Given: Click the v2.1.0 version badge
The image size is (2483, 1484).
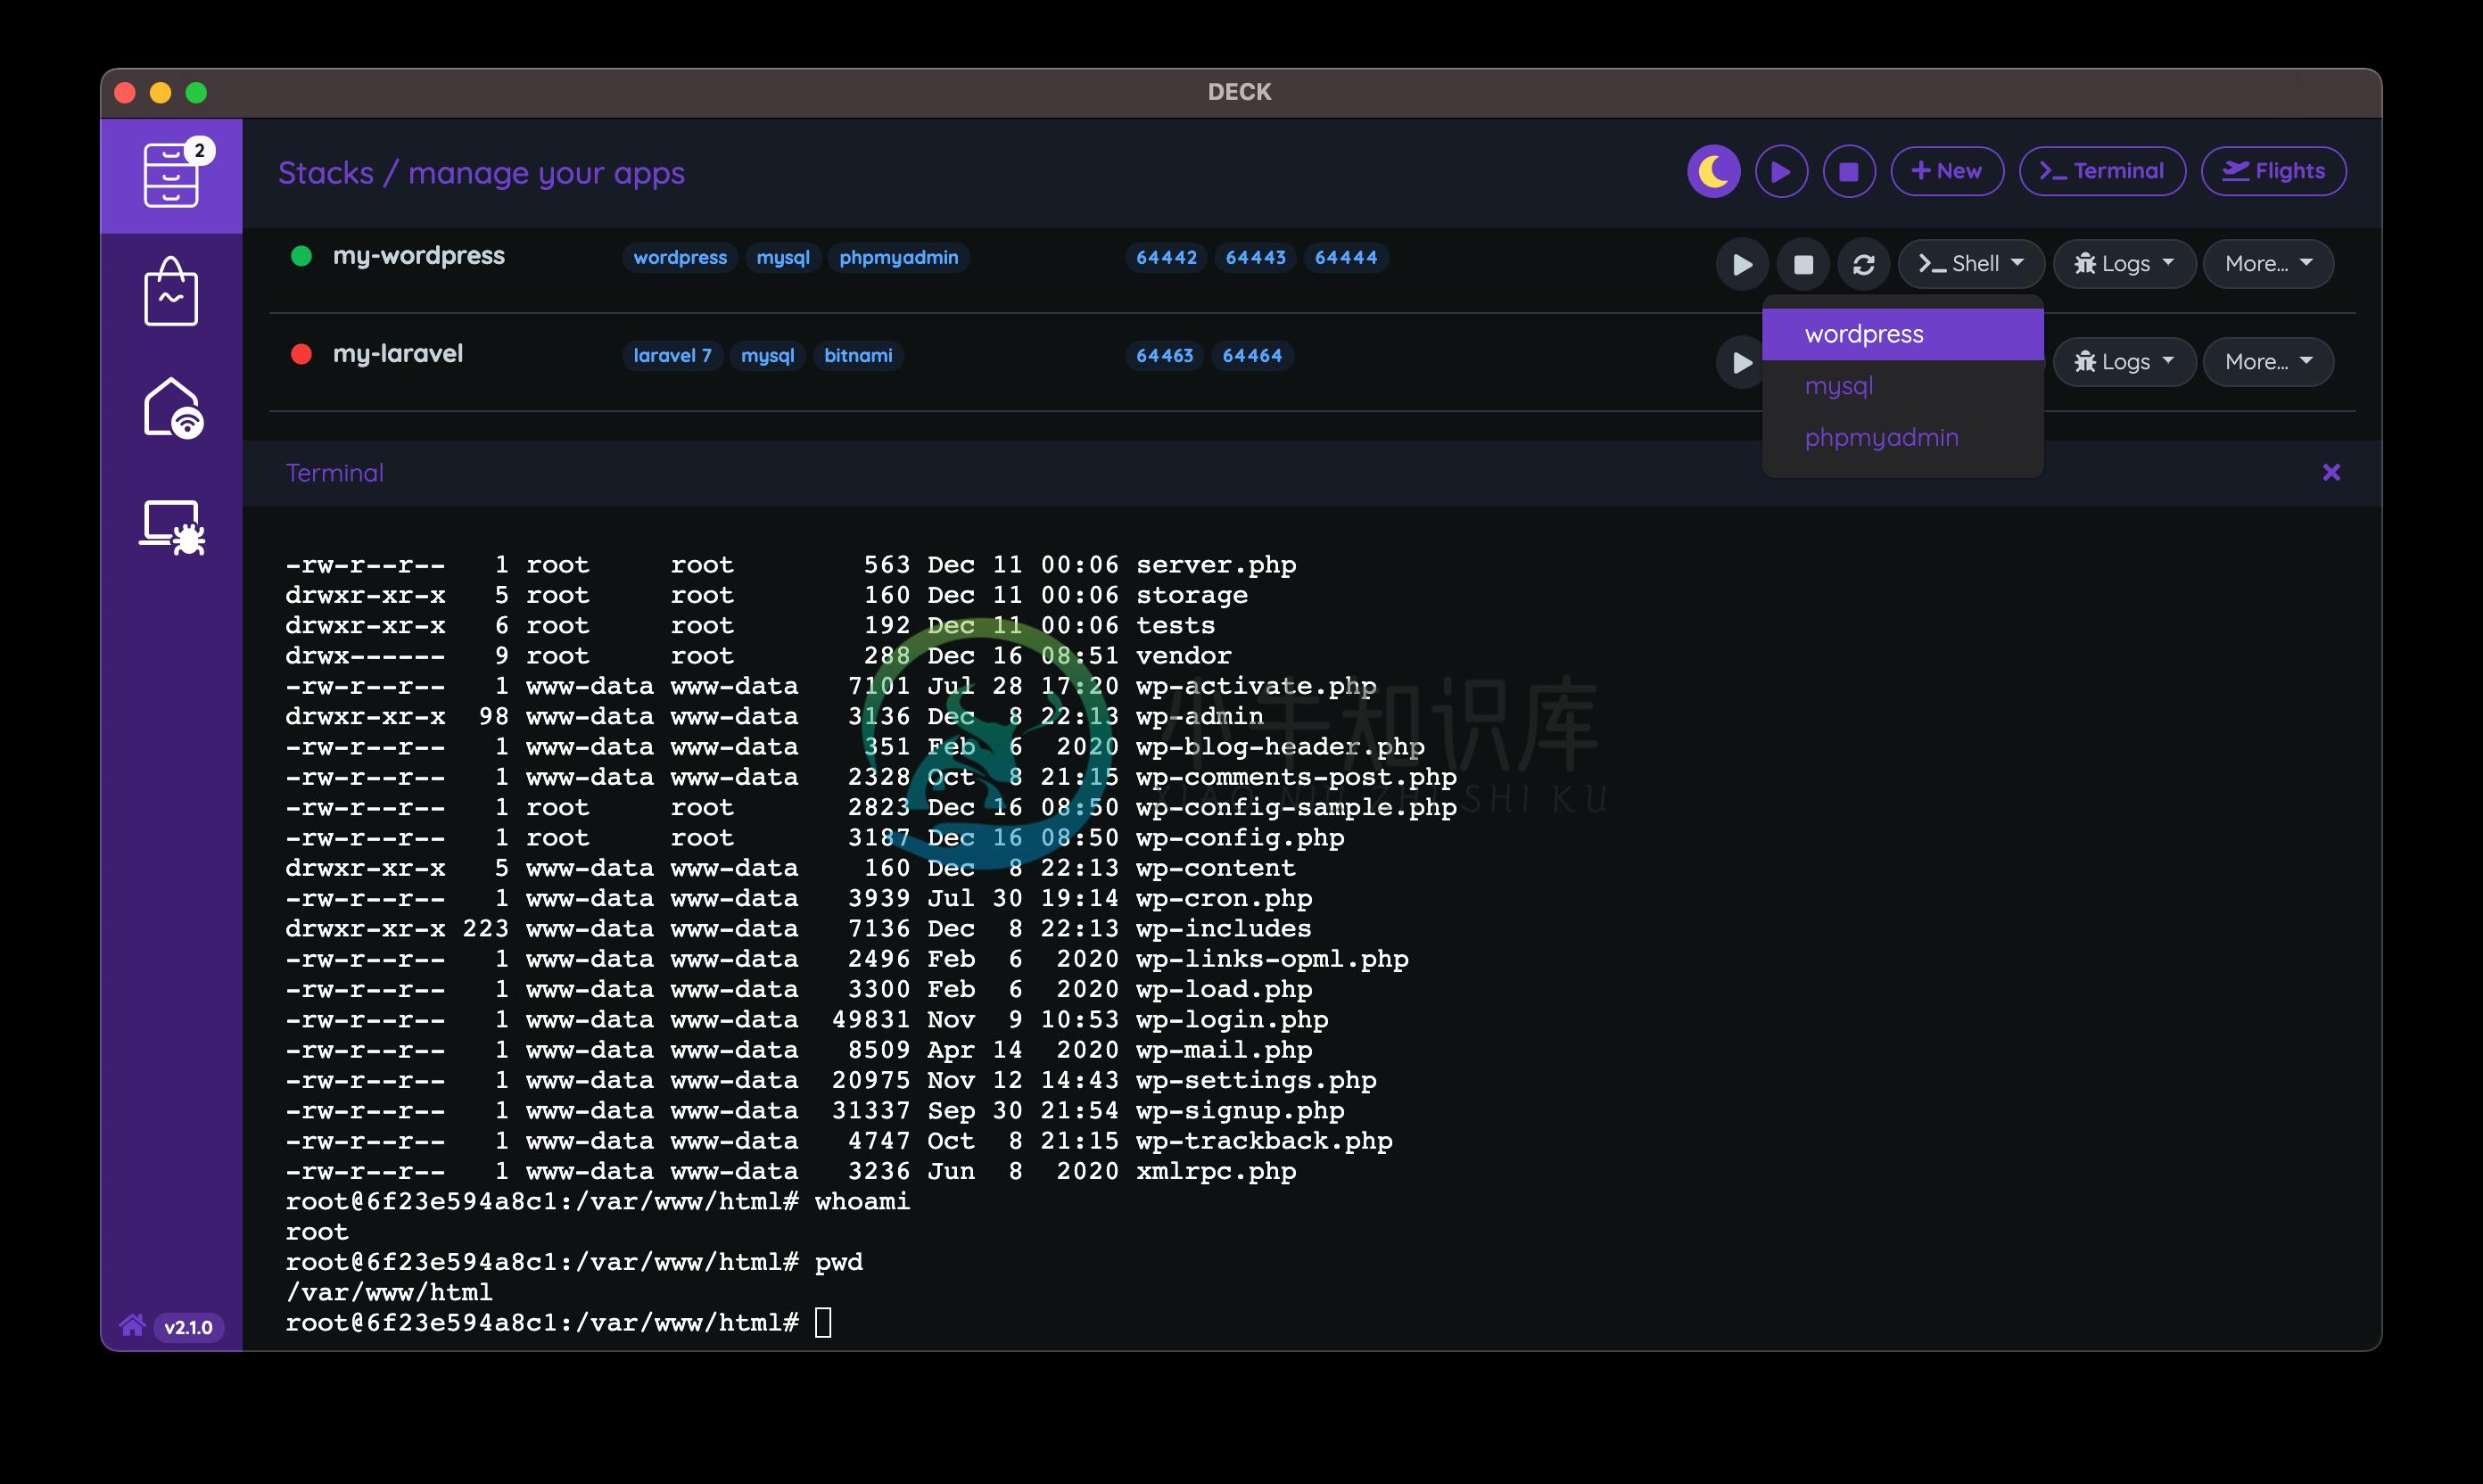Looking at the screenshot, I should click(x=188, y=1327).
